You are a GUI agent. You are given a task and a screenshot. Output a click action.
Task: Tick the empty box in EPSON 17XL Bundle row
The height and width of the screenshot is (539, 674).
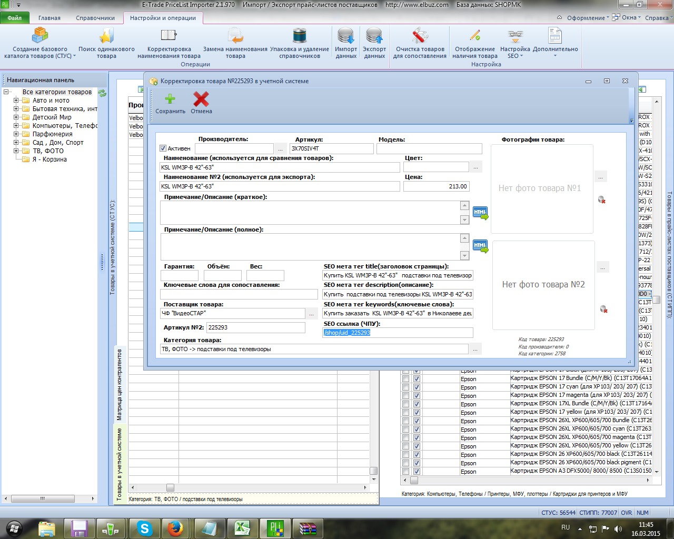point(405,404)
